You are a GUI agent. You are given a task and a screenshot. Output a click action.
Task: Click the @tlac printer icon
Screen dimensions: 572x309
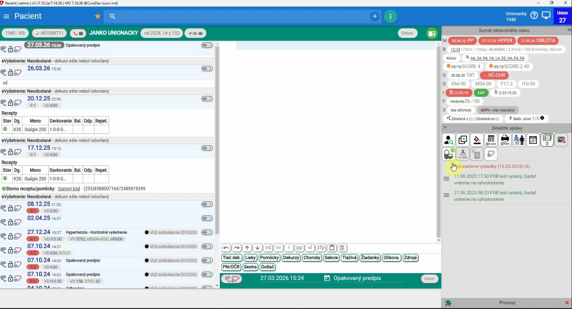coord(505,140)
